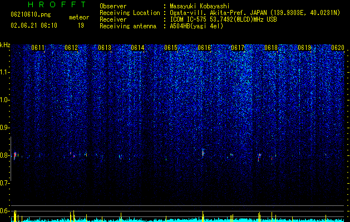Click the 0618 time marker
350x222 pixels.
(271, 48)
